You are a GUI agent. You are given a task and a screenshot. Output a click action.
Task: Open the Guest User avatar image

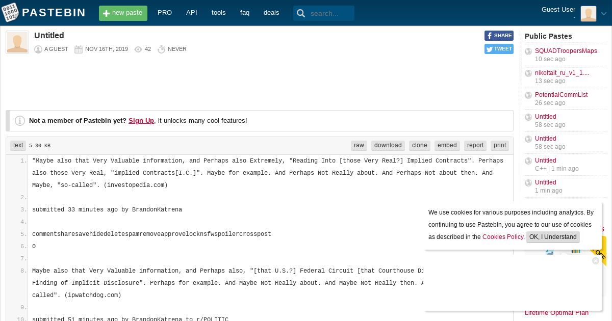pos(588,13)
